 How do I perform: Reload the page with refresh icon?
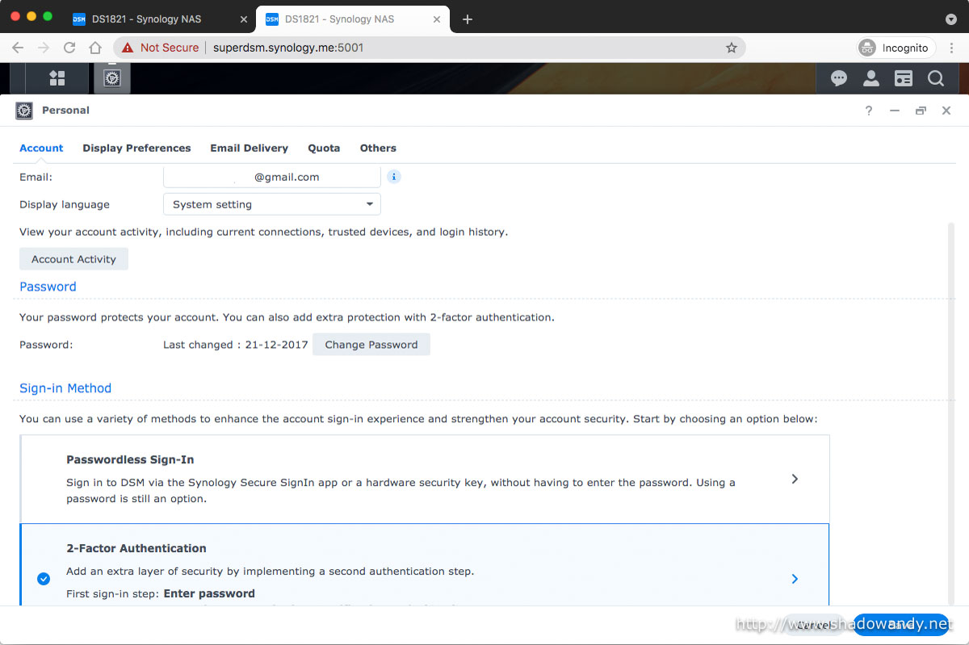[x=69, y=48]
